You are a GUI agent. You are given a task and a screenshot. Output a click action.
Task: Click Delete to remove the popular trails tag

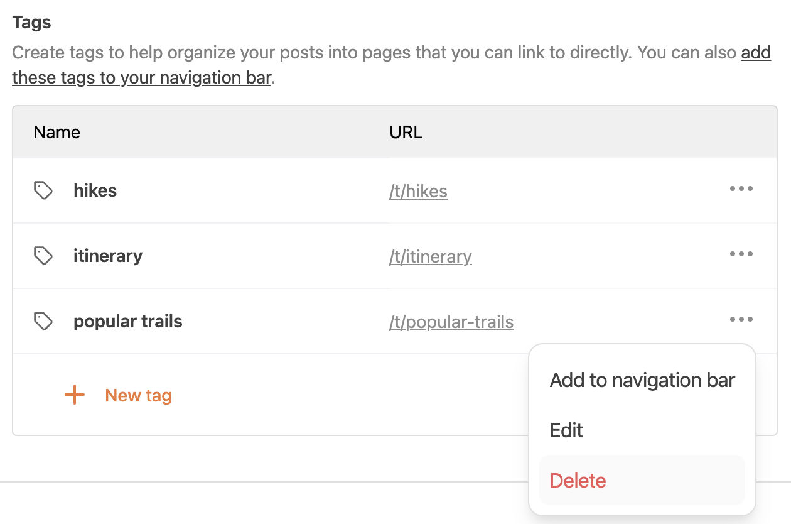(578, 480)
